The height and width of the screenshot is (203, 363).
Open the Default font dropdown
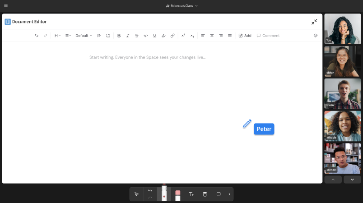click(84, 36)
